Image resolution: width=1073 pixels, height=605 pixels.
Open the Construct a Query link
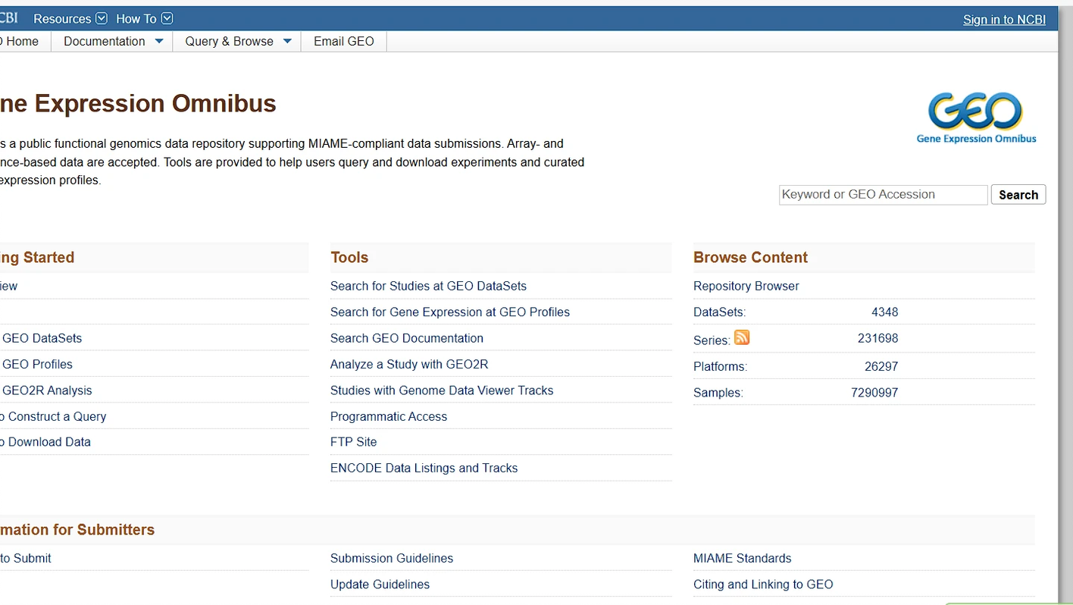(x=53, y=416)
